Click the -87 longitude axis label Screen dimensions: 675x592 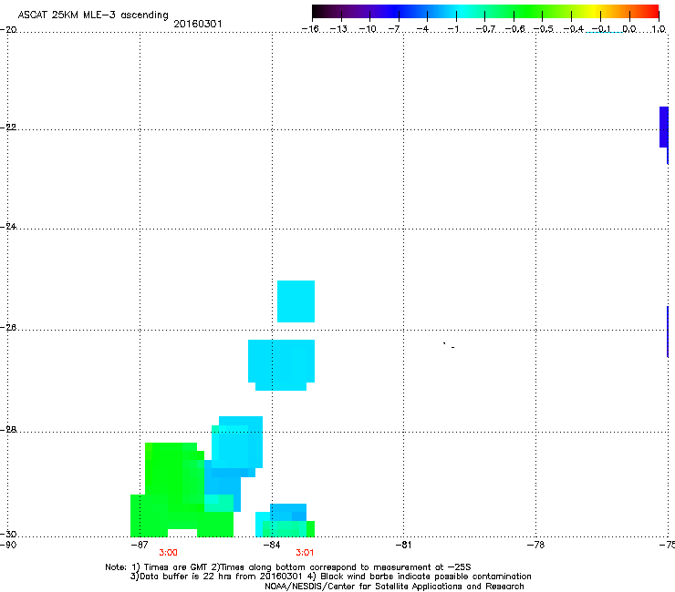(x=139, y=545)
